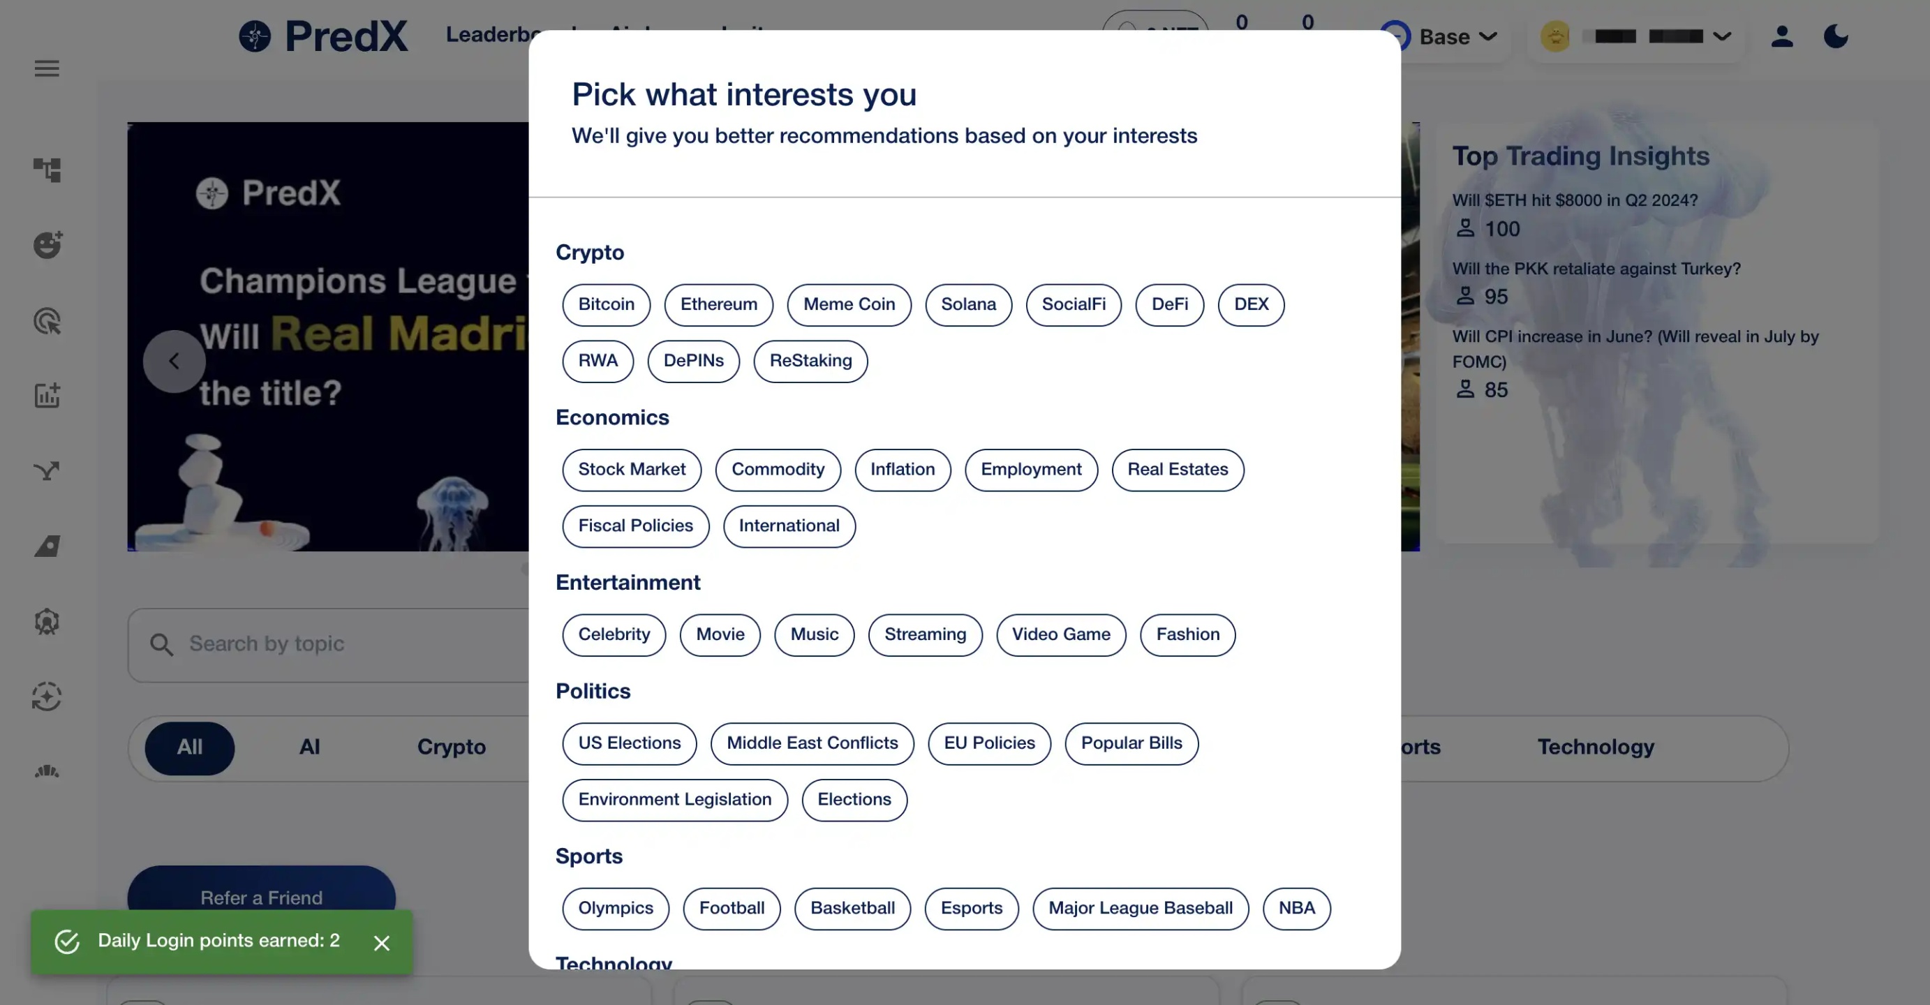Switch to the Technology category tab
The width and height of the screenshot is (1930, 1005).
pos(1596,747)
